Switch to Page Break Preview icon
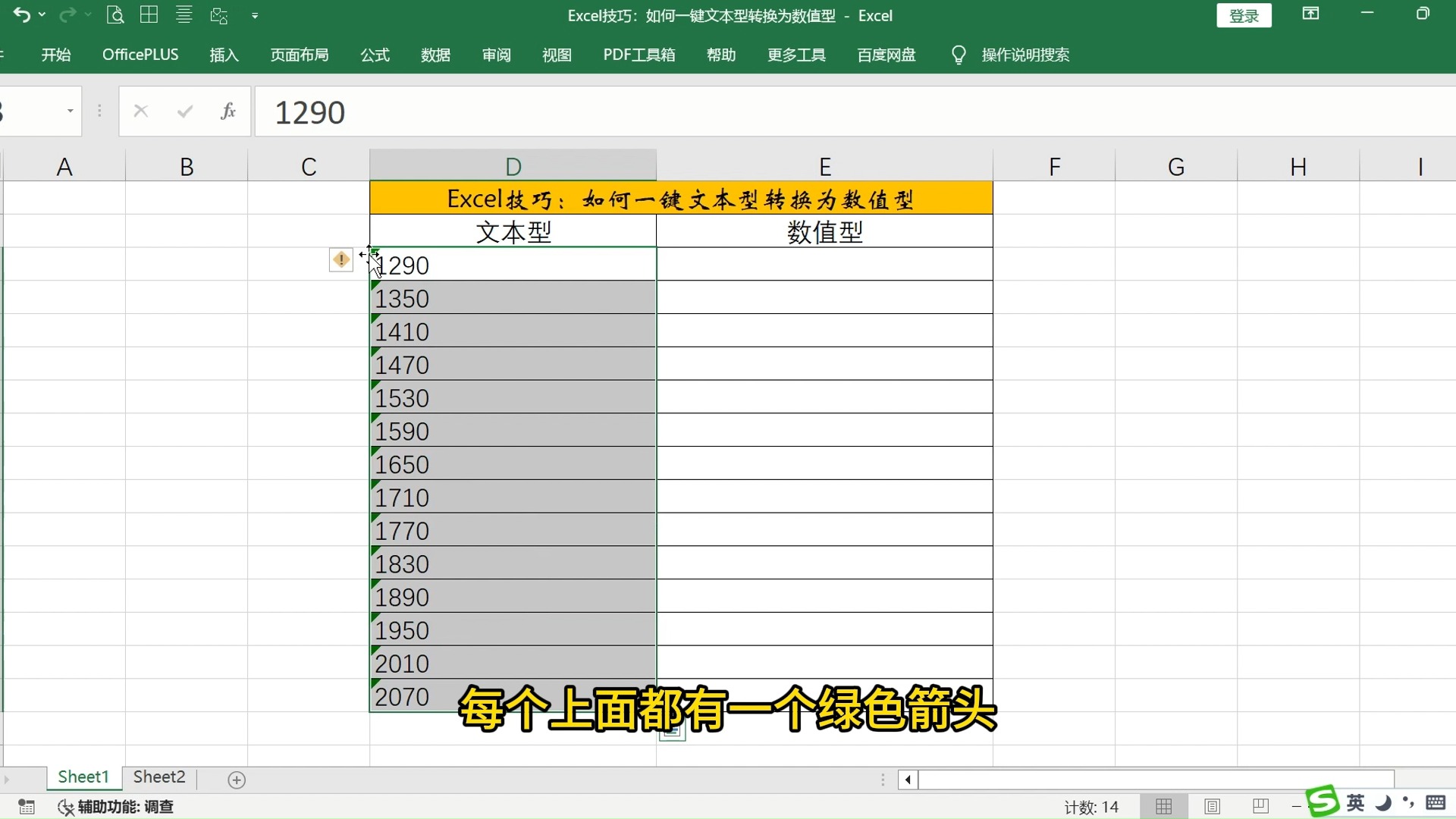Screen dimensions: 1456x819 pos(1260,807)
